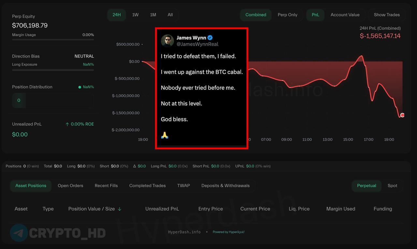Image resolution: width=417 pixels, height=249 pixels.
Task: Click the praying hands emoji
Action: pos(165,135)
